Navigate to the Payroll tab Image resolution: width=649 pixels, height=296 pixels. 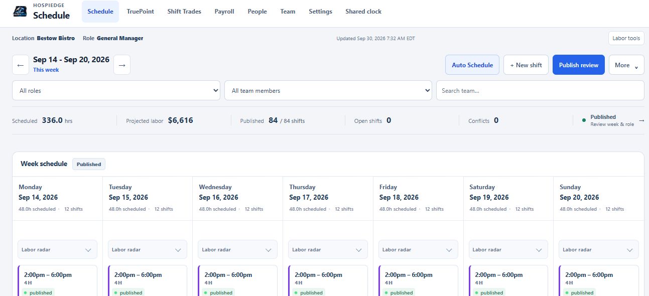(x=224, y=12)
